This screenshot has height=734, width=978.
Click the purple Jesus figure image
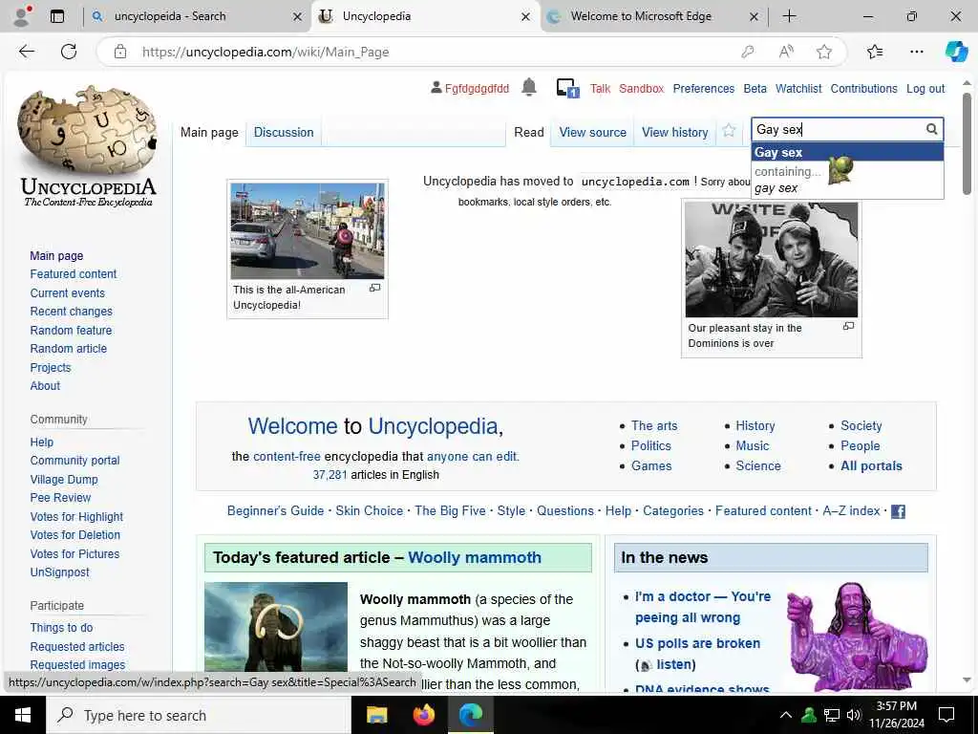857,636
